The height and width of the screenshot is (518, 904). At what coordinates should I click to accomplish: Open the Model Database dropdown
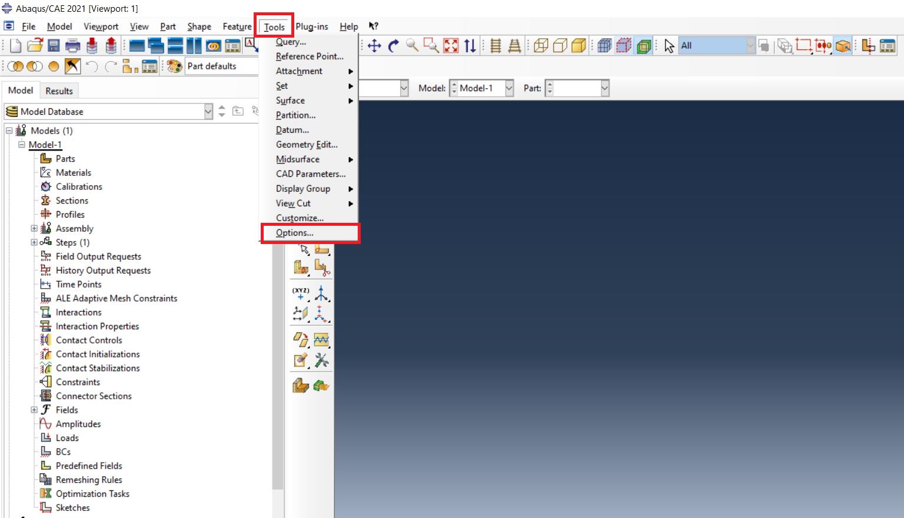[208, 112]
